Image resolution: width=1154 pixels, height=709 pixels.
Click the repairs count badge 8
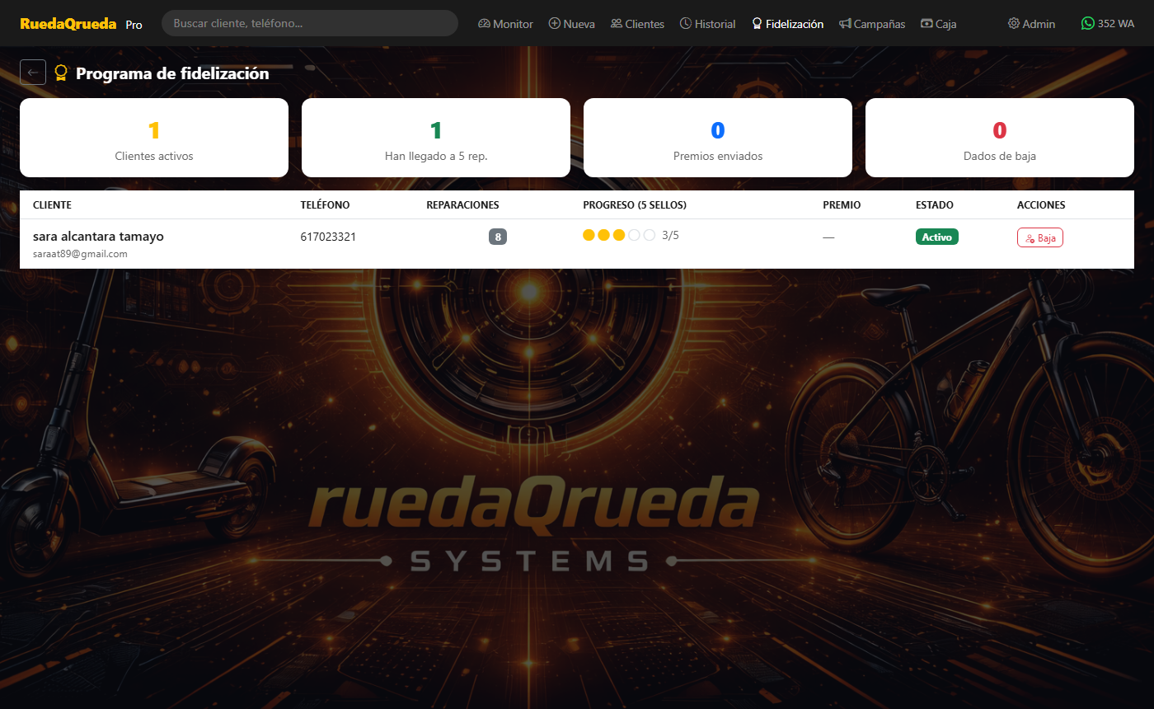(497, 237)
